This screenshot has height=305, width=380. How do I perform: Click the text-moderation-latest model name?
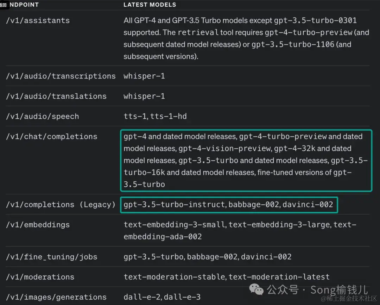[279, 277]
